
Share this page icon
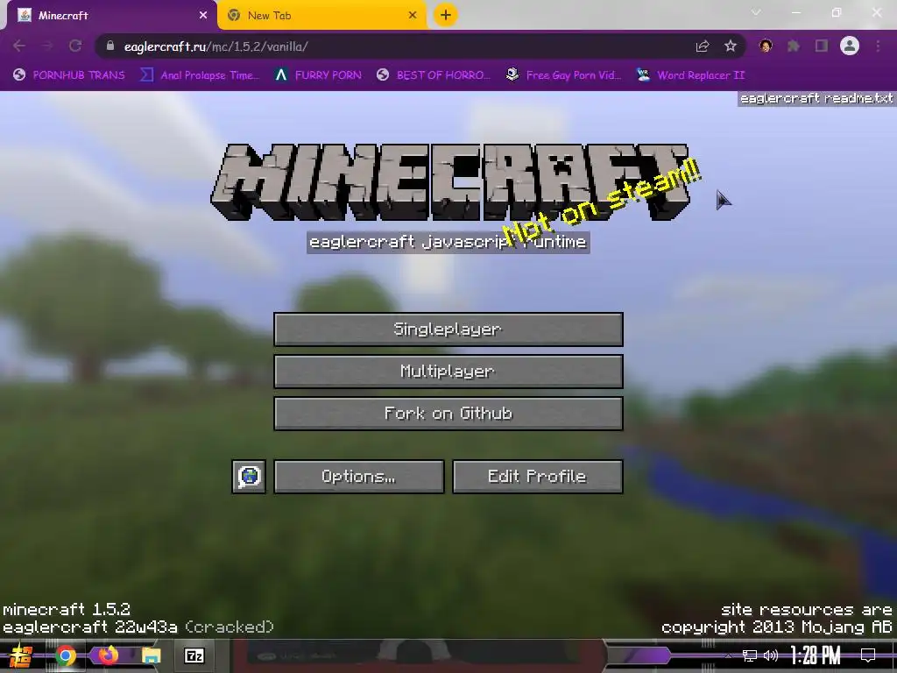(703, 46)
